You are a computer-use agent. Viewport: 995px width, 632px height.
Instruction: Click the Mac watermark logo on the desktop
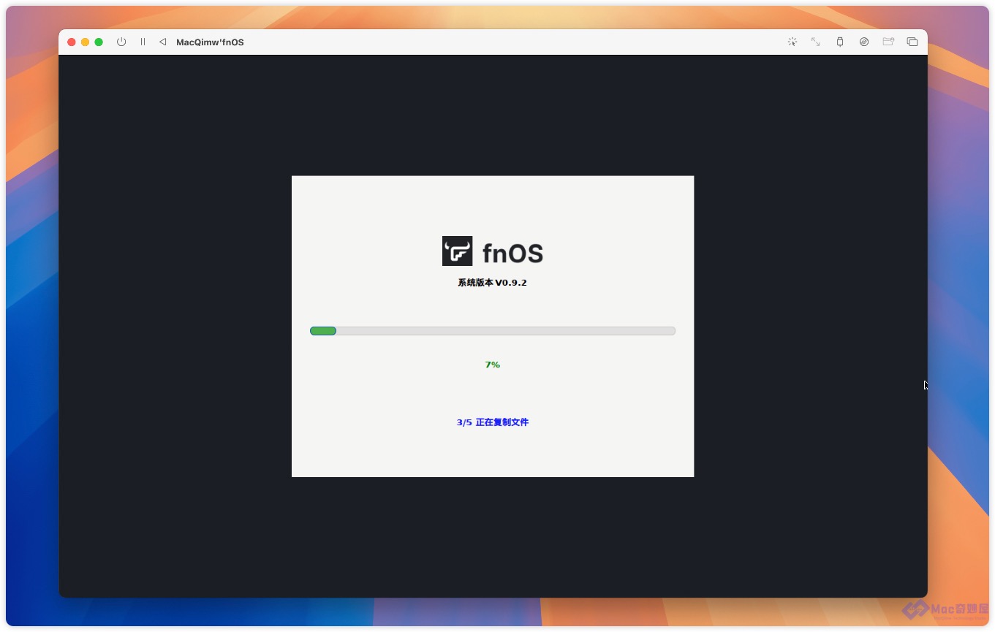tap(944, 609)
